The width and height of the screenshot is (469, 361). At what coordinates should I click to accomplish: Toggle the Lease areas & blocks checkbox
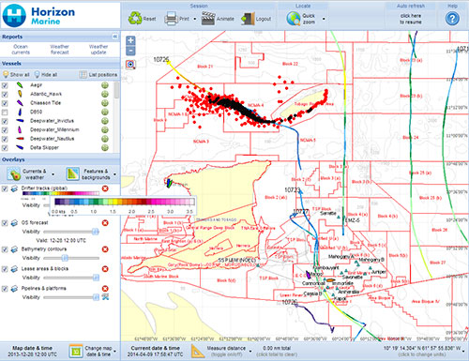coord(5,269)
